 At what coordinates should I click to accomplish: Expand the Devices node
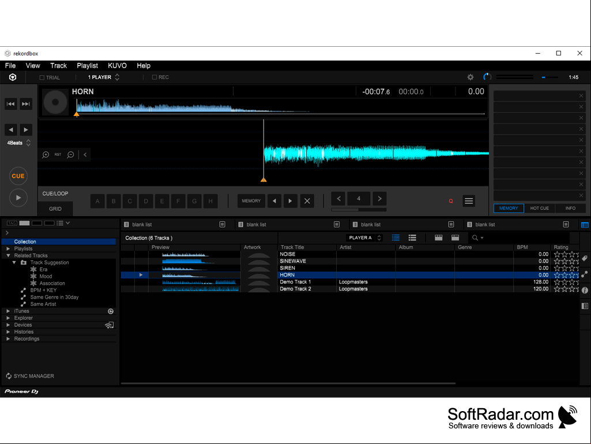pos(8,324)
